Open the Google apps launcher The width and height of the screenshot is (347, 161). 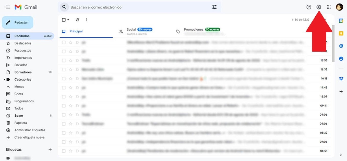329,7
